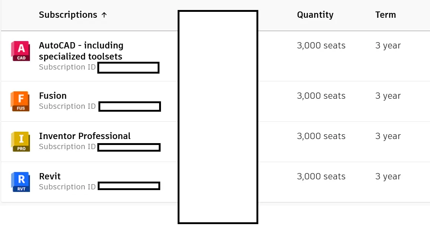This screenshot has width=430, height=233.
Task: Click the 3 year term for Inventor Professional
Action: click(388, 136)
